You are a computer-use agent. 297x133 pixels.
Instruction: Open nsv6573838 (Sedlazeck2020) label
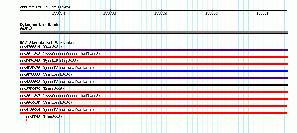(x=46, y=75)
